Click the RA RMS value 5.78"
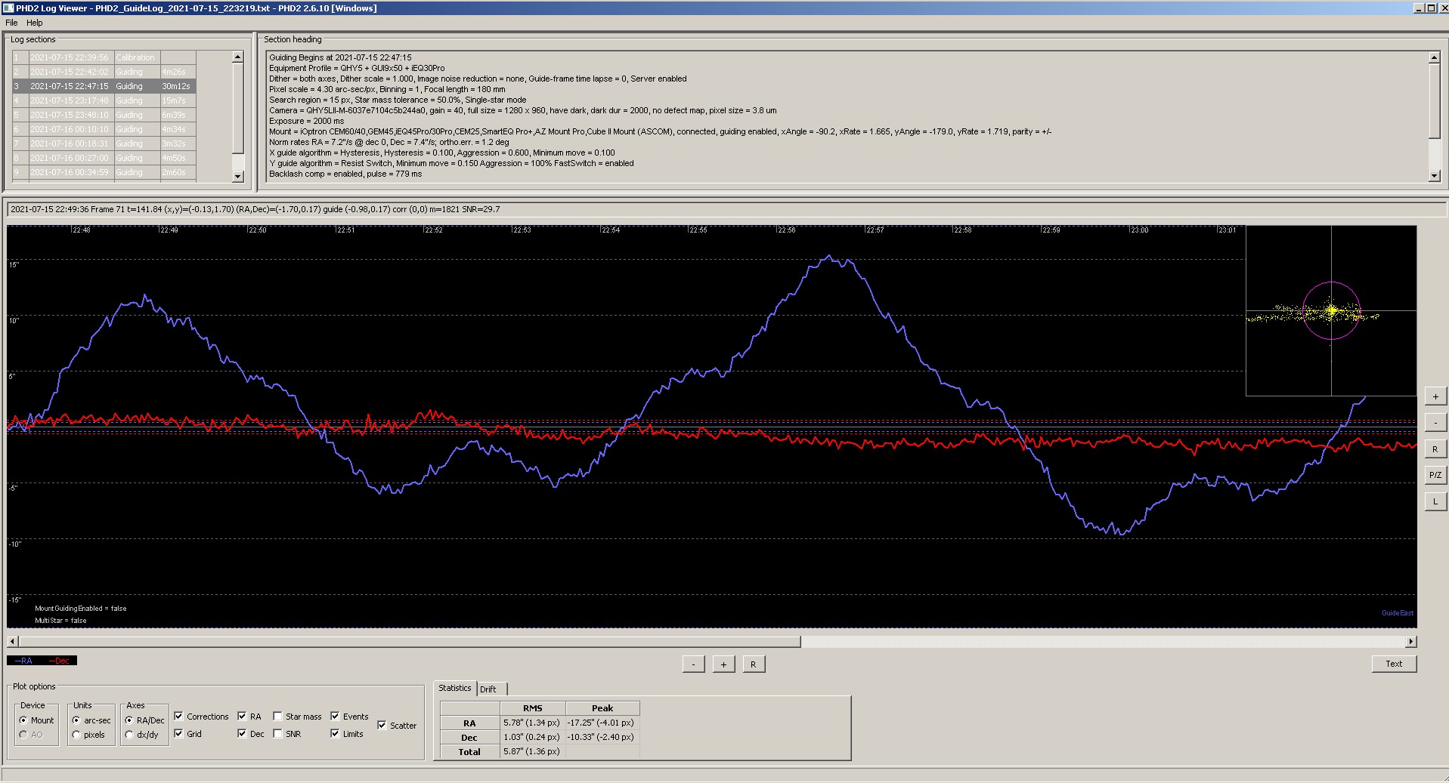This screenshot has height=783, width=1449. (532, 723)
